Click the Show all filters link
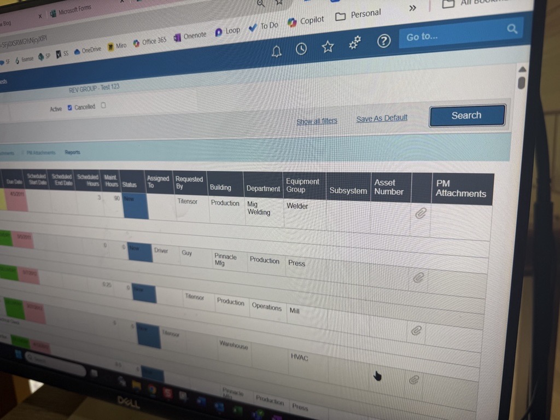Image resolution: width=560 pixels, height=420 pixels. pos(317,121)
